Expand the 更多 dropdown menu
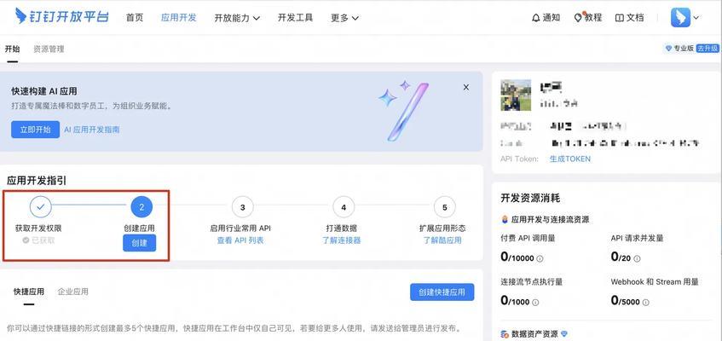The height and width of the screenshot is (341, 722). [344, 18]
